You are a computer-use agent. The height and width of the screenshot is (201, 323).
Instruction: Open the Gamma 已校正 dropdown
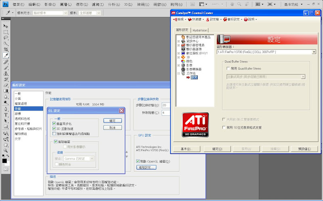tap(78, 158)
